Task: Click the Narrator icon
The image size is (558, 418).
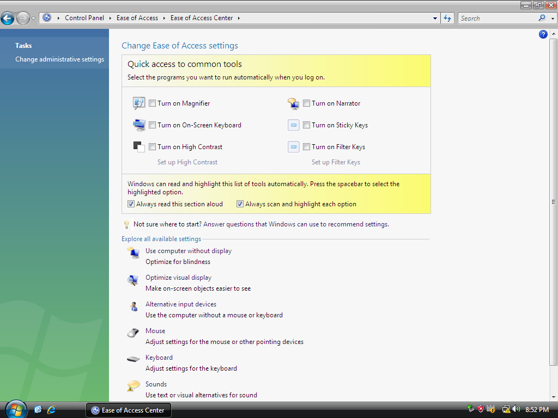Action: [x=294, y=103]
